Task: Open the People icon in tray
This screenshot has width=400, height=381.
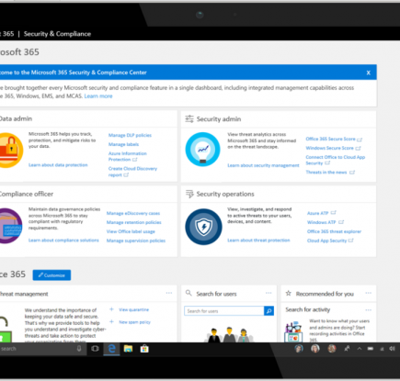Action: point(347,349)
